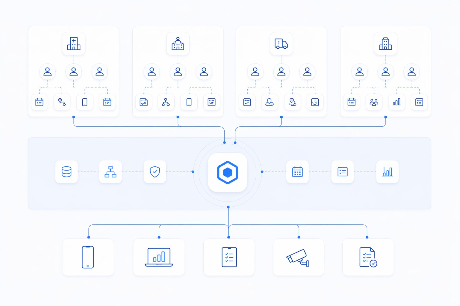The height and width of the screenshot is (306, 460).
Task: Select the large smartphone card in bottom row
Action: (88, 257)
